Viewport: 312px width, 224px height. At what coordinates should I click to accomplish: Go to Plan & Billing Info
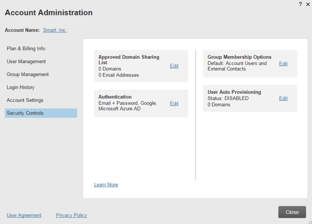pos(26,49)
